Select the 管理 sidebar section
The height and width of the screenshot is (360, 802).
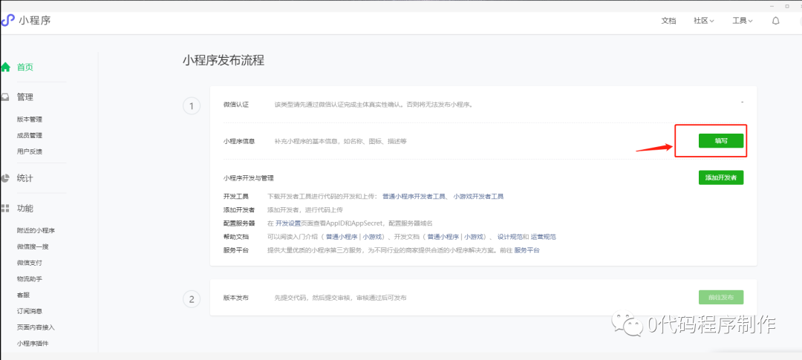25,97
